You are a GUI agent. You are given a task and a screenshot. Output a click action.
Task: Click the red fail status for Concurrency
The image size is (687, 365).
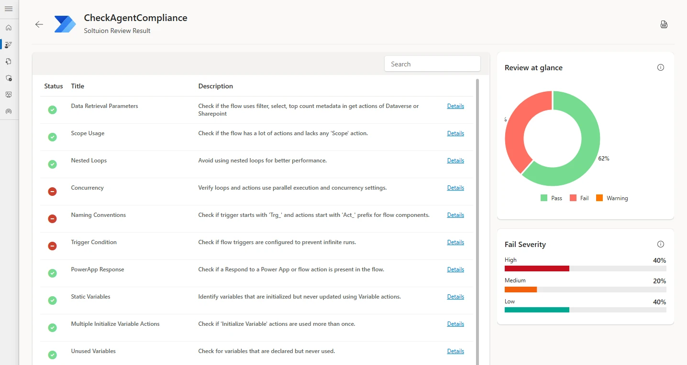click(x=52, y=191)
